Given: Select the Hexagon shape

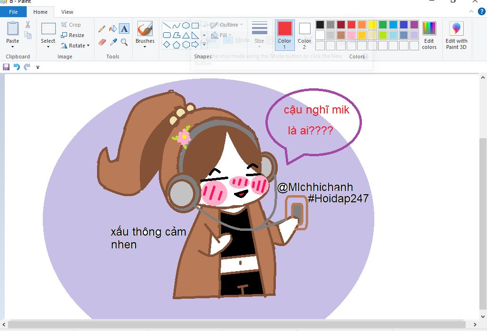Looking at the screenshot, I should pyautogui.click(x=186, y=45).
